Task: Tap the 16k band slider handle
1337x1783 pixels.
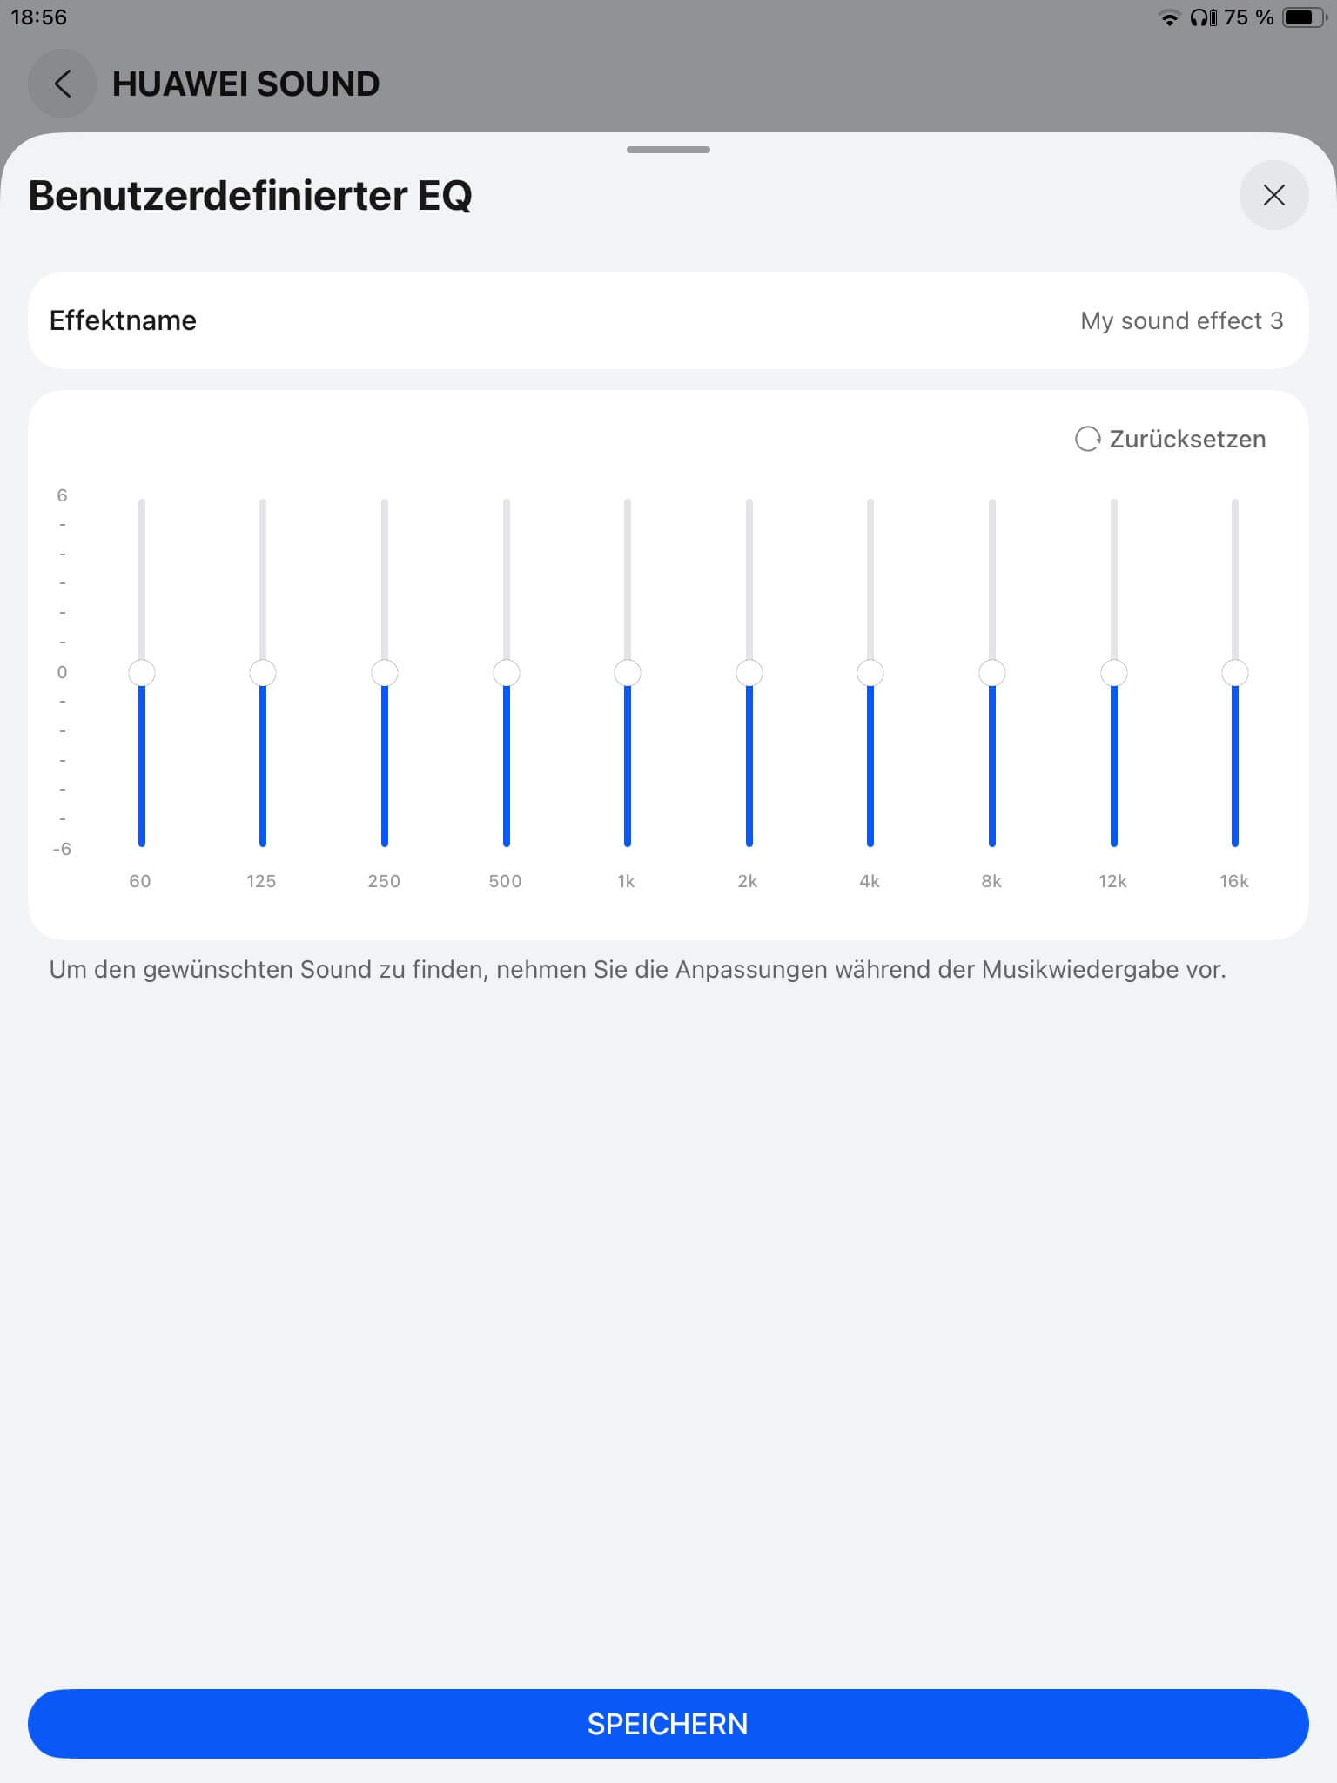Action: pyautogui.click(x=1235, y=673)
